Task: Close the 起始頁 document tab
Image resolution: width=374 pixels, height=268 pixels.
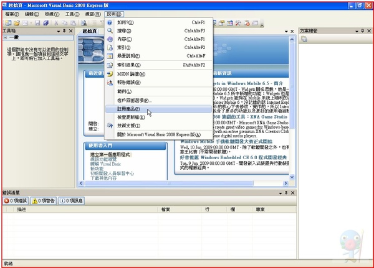Action: point(292,32)
